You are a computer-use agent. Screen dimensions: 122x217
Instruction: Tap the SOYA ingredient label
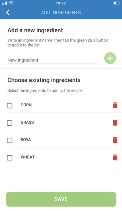click(26, 140)
